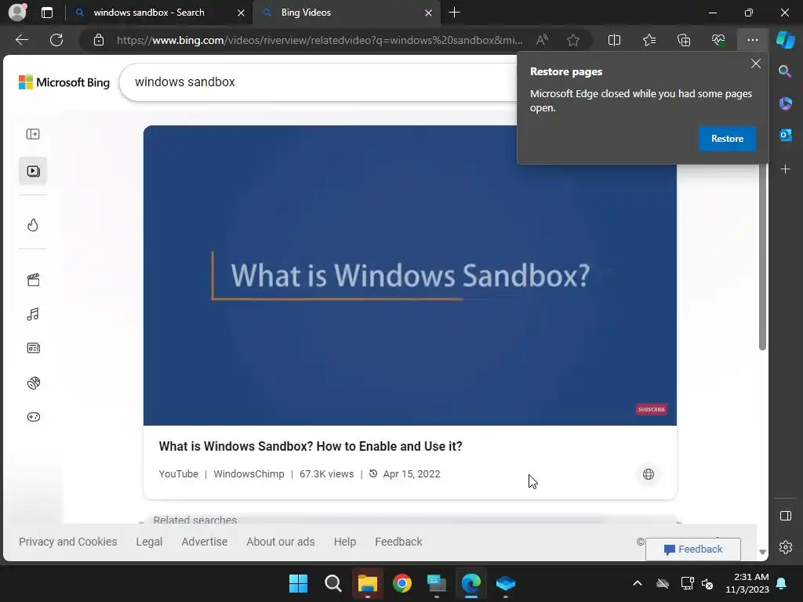Open Edge Settings and more menu
This screenshot has width=803, height=602.
752,40
